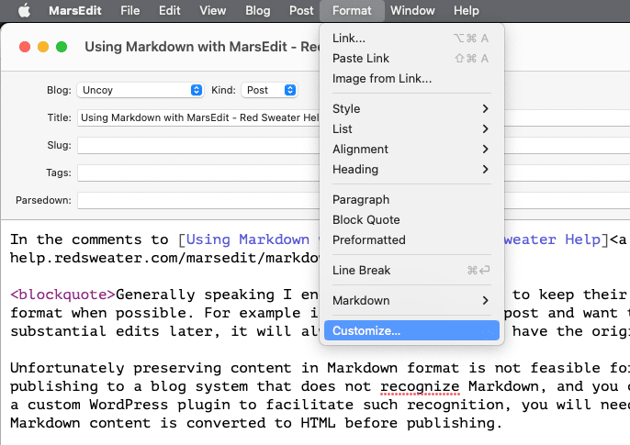Apply Paragraph formatting
The image size is (630, 445).
[411, 200]
